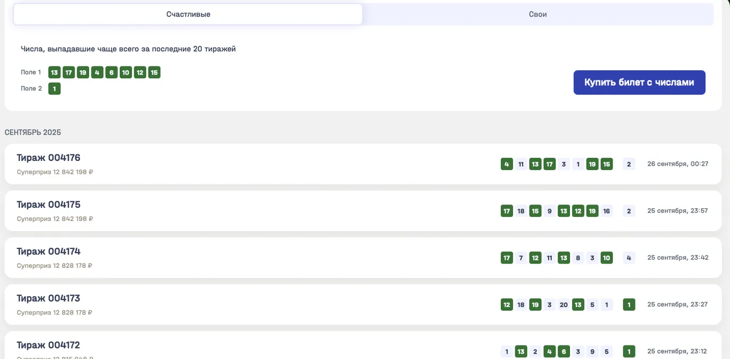Click the heading about the last 20 тиражей

tap(128, 49)
